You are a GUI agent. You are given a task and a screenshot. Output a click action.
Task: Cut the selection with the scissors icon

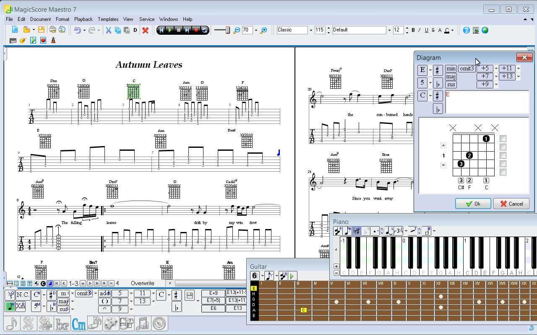108,30
